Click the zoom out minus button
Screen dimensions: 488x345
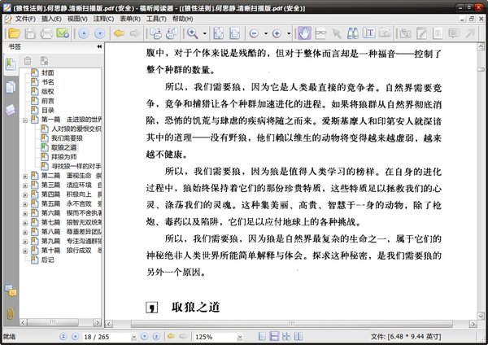[255, 33]
